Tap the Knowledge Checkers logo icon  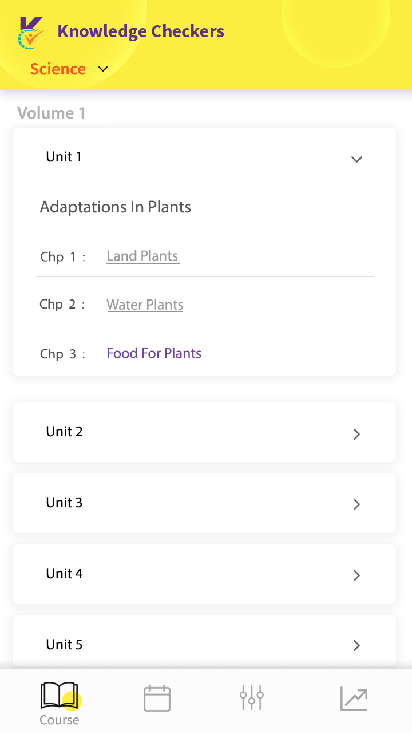[31, 33]
